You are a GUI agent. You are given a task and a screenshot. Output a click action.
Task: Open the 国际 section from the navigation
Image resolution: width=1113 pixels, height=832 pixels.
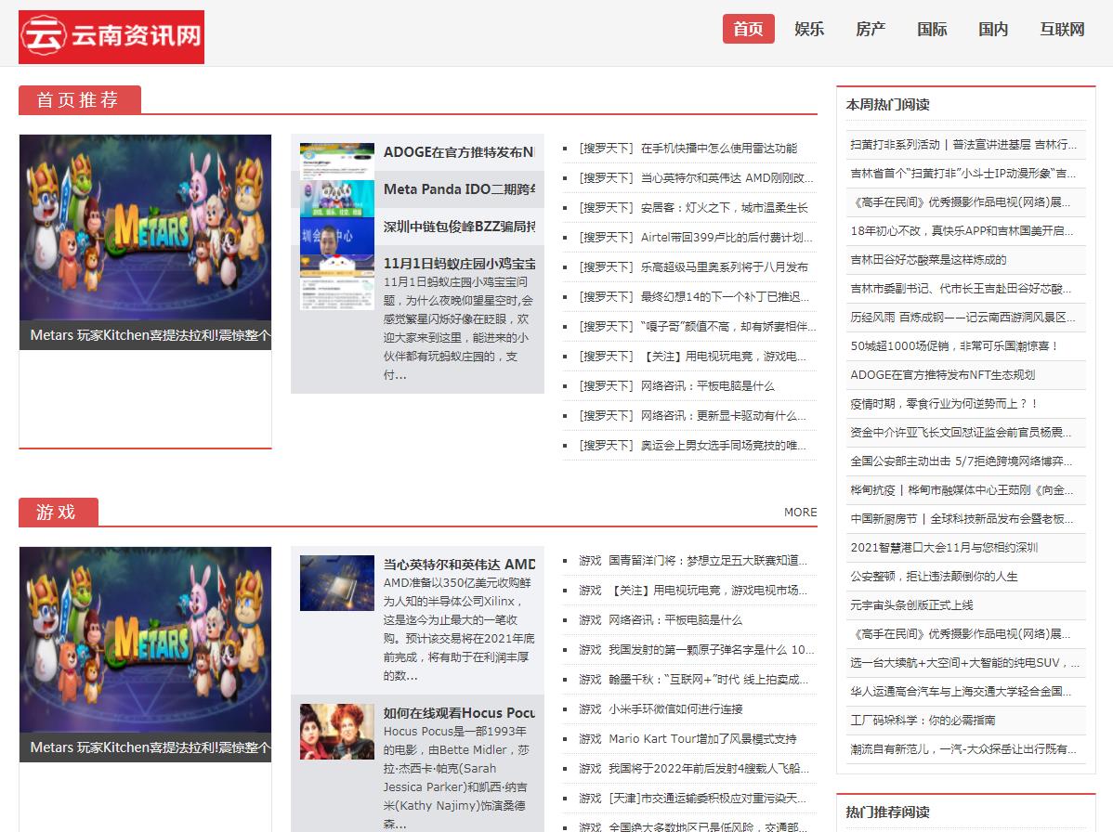(x=932, y=29)
